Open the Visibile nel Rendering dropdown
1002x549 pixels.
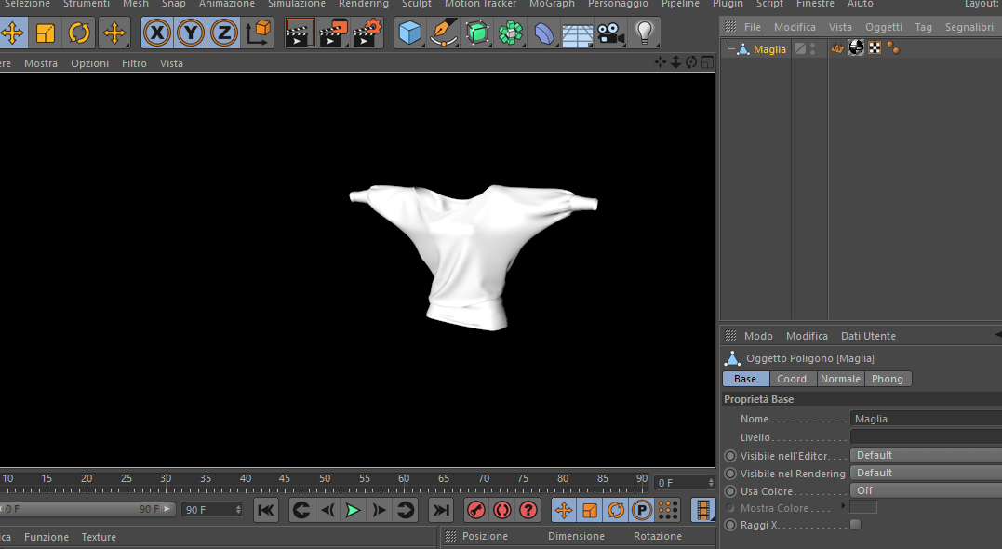tap(925, 473)
